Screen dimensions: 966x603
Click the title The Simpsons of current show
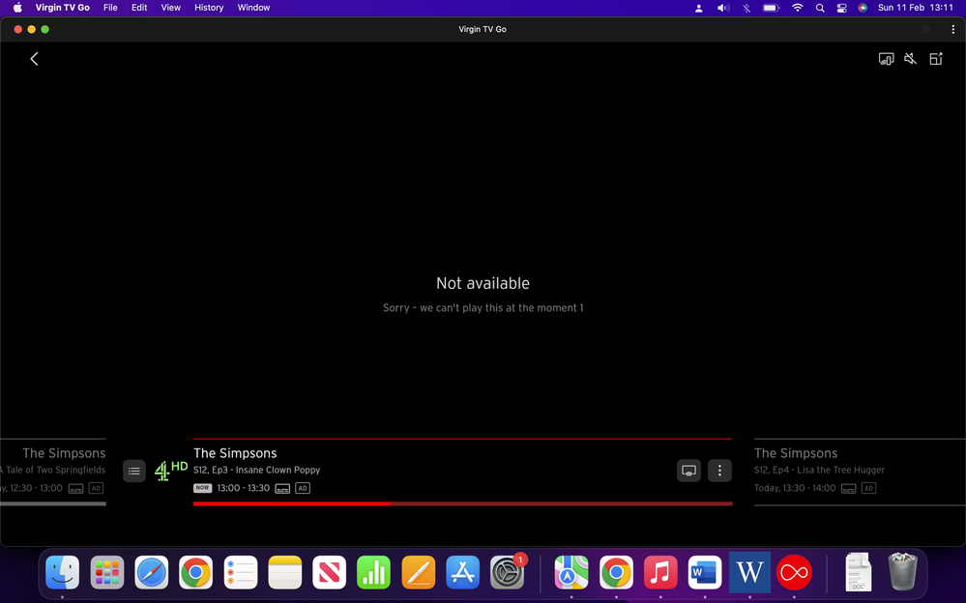[235, 453]
